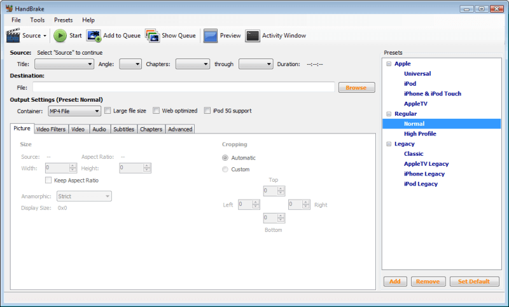Collapse the Regular presets group
This screenshot has height=307, width=509.
(389, 114)
